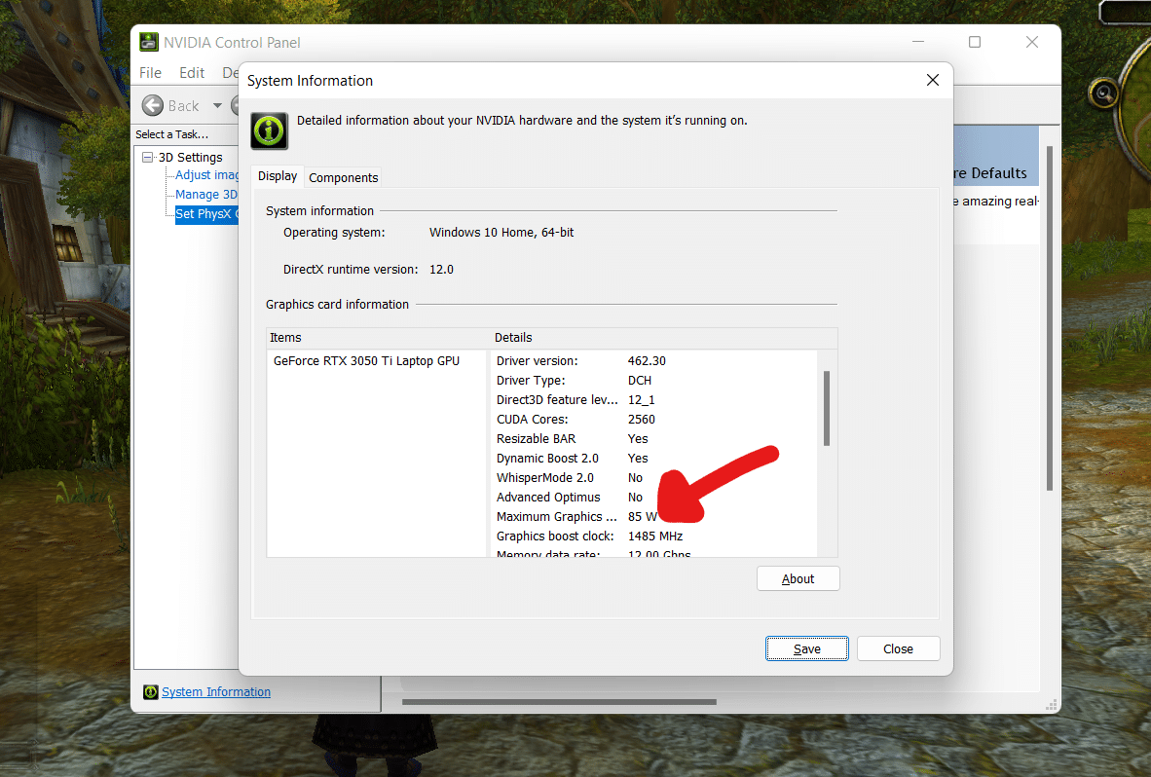The image size is (1151, 777).
Task: Select the 3D Settings tree item
Action: point(190,157)
